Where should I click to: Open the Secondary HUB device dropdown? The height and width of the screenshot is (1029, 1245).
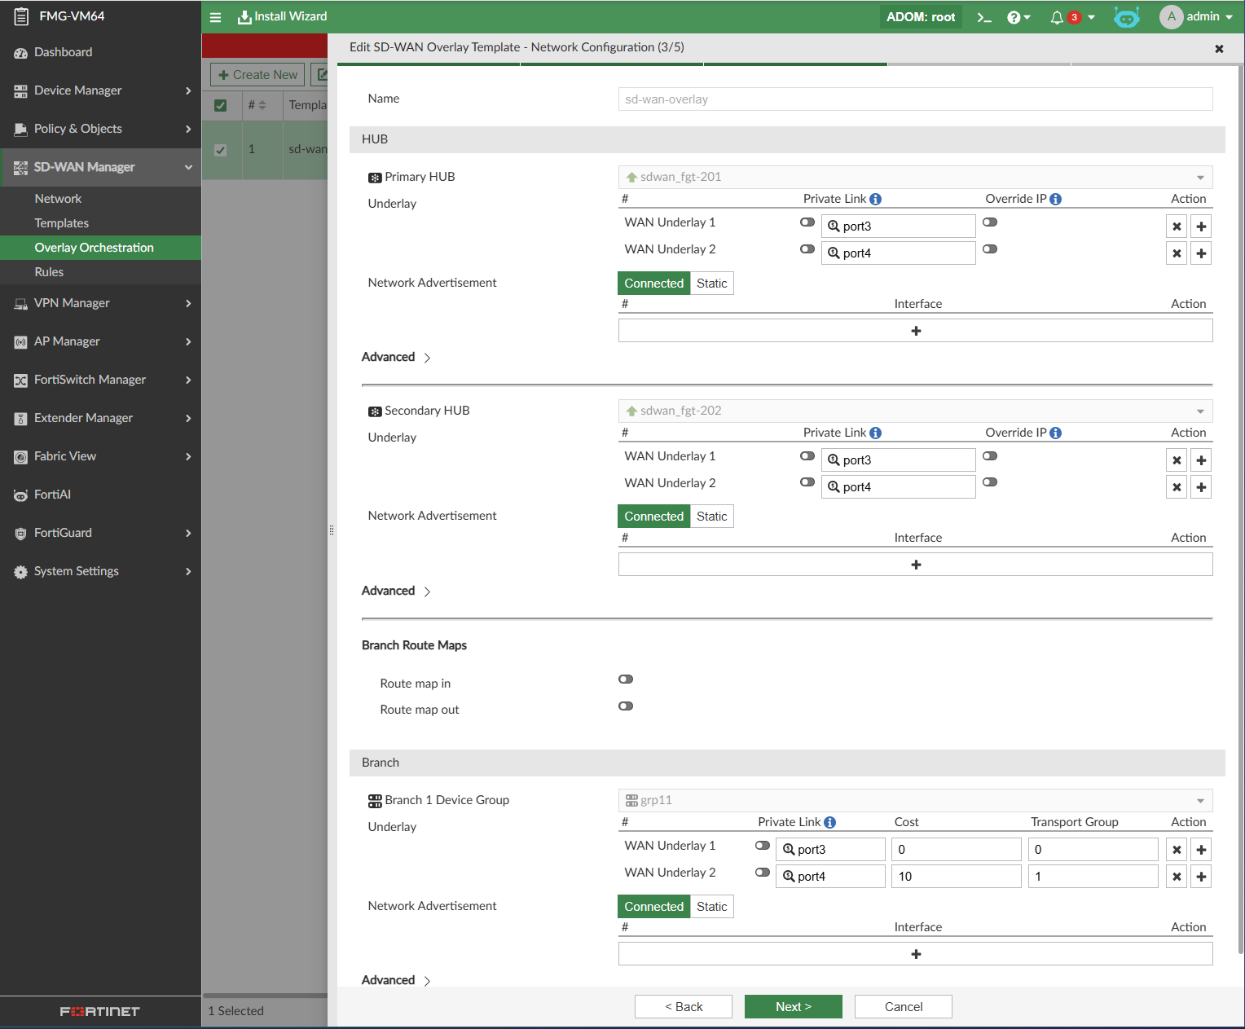coord(916,411)
